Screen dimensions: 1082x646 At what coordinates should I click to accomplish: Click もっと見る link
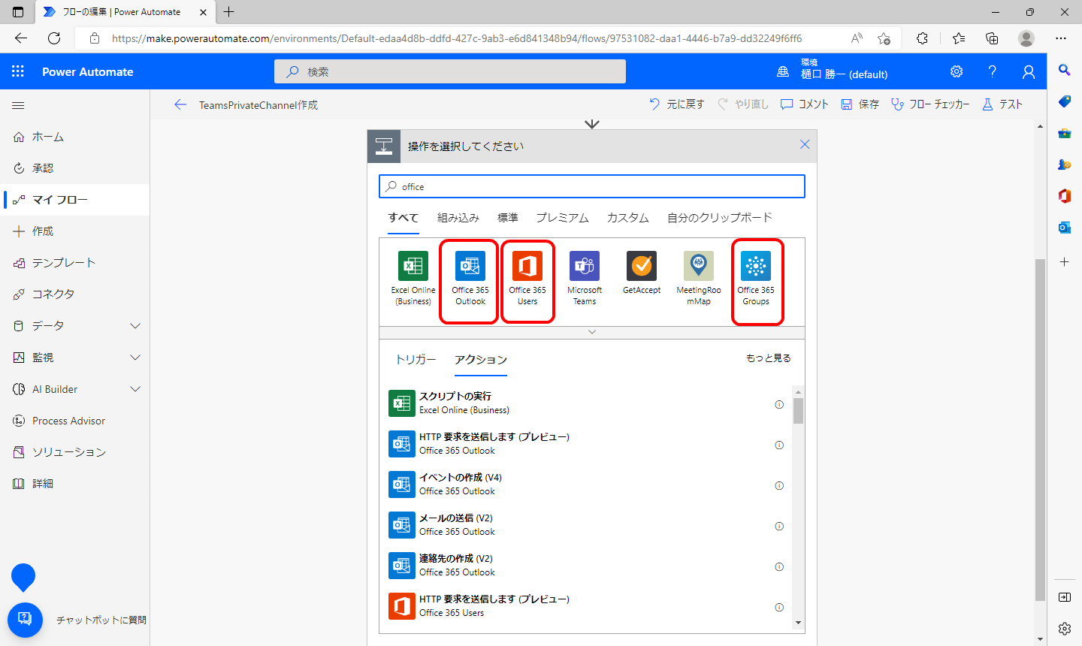click(x=769, y=358)
